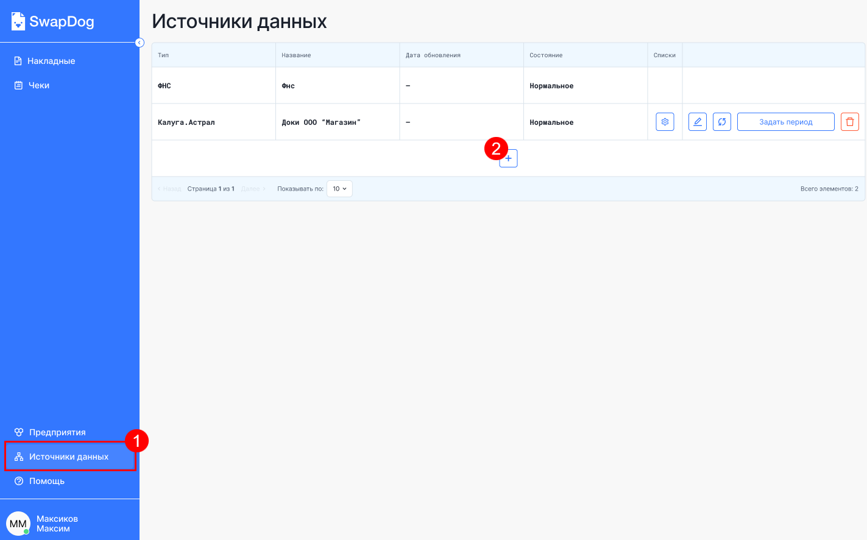This screenshot has height=540, width=867.
Task: Select the Доки ООО "Магазин" name cell
Action: 321,122
